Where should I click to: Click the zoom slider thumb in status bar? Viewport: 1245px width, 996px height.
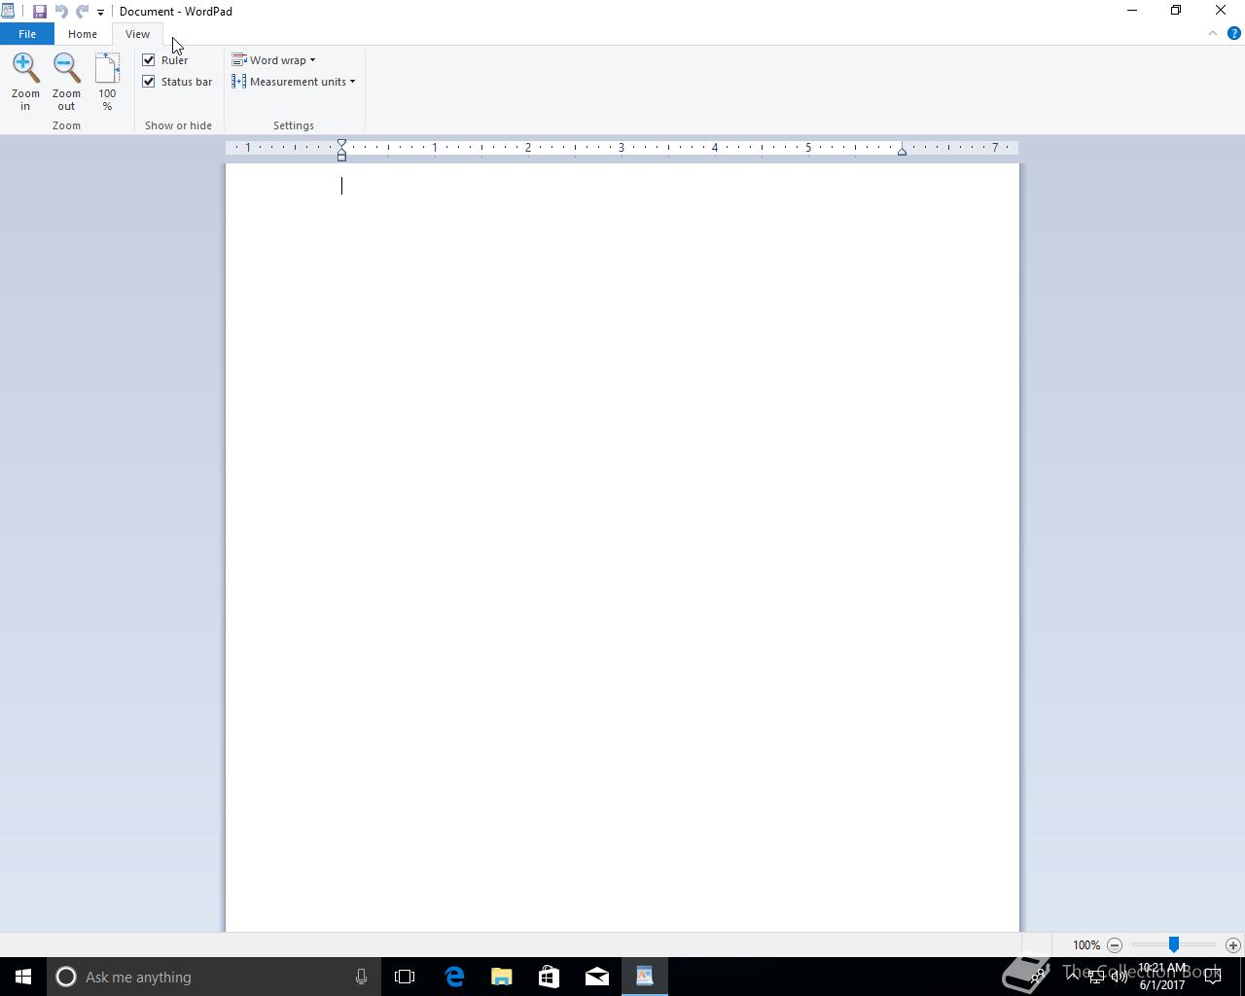(1174, 944)
